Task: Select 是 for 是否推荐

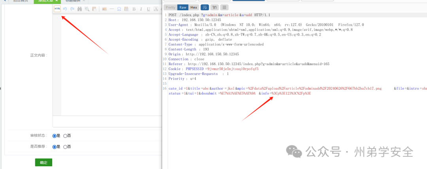Action: point(54,146)
